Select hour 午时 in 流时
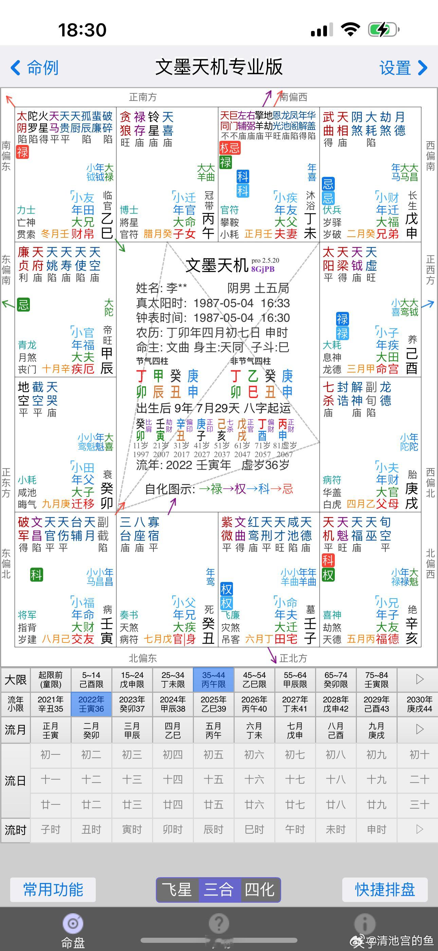 click(295, 829)
